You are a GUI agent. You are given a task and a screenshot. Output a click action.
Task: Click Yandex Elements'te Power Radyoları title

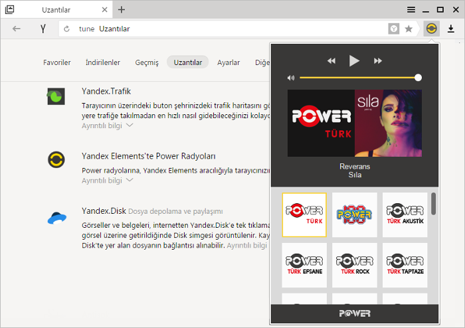[x=149, y=156]
